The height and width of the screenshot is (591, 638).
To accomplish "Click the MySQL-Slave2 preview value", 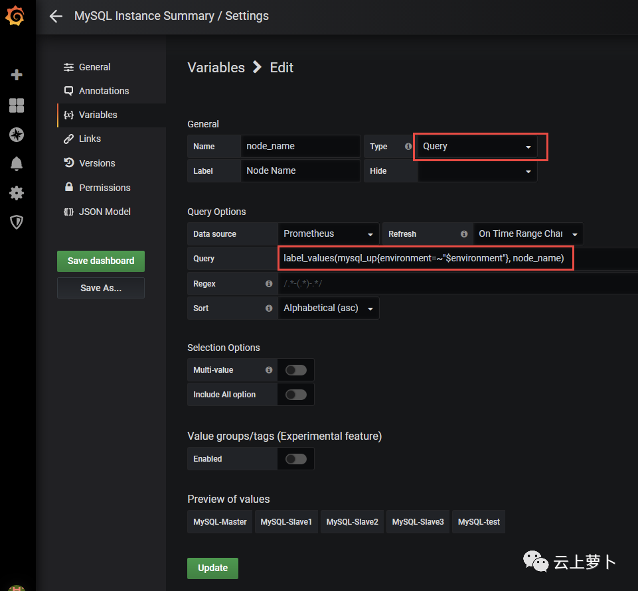I will click(x=352, y=522).
